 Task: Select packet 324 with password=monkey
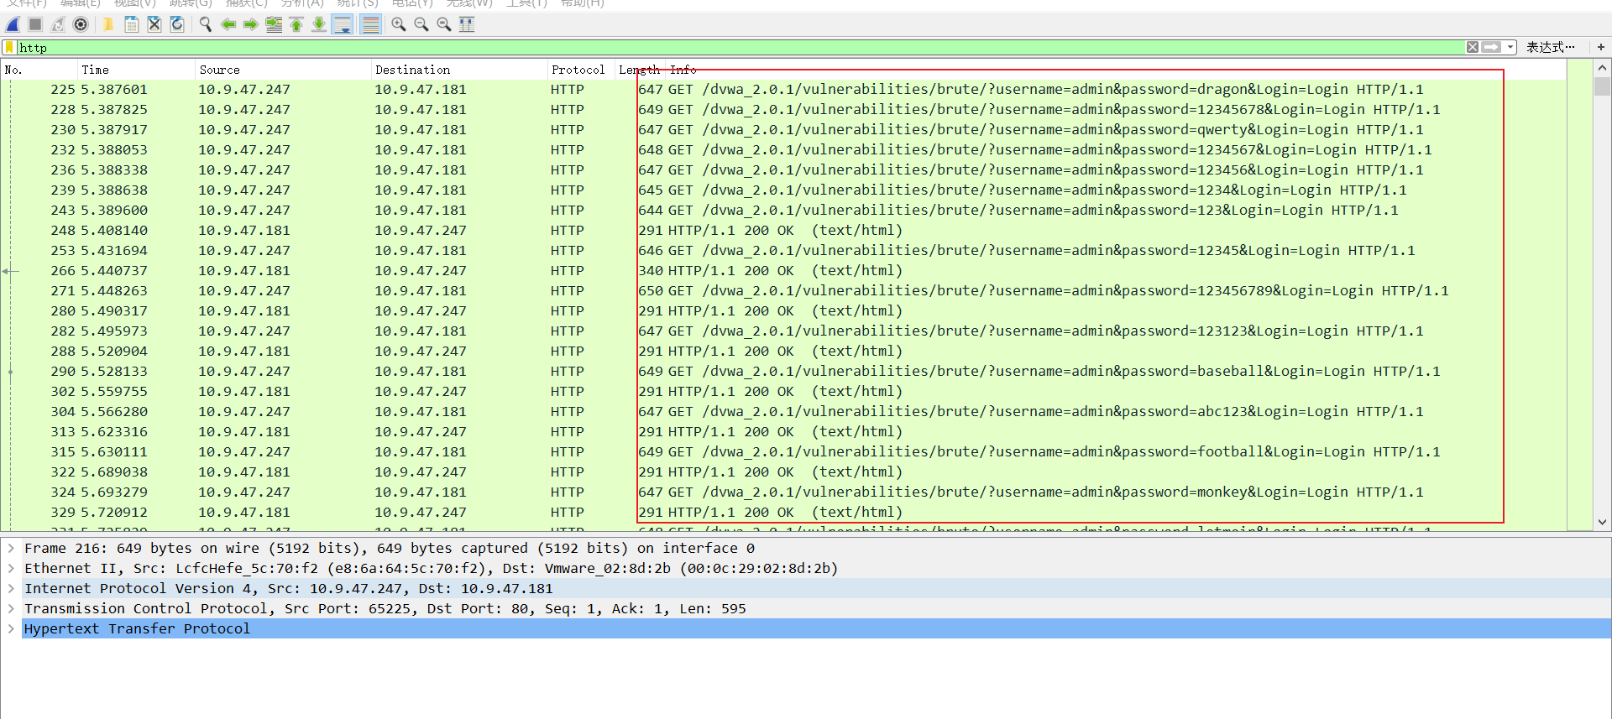(x=784, y=492)
